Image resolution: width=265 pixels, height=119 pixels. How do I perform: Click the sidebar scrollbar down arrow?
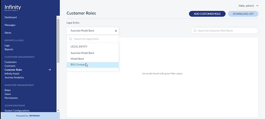(58, 111)
